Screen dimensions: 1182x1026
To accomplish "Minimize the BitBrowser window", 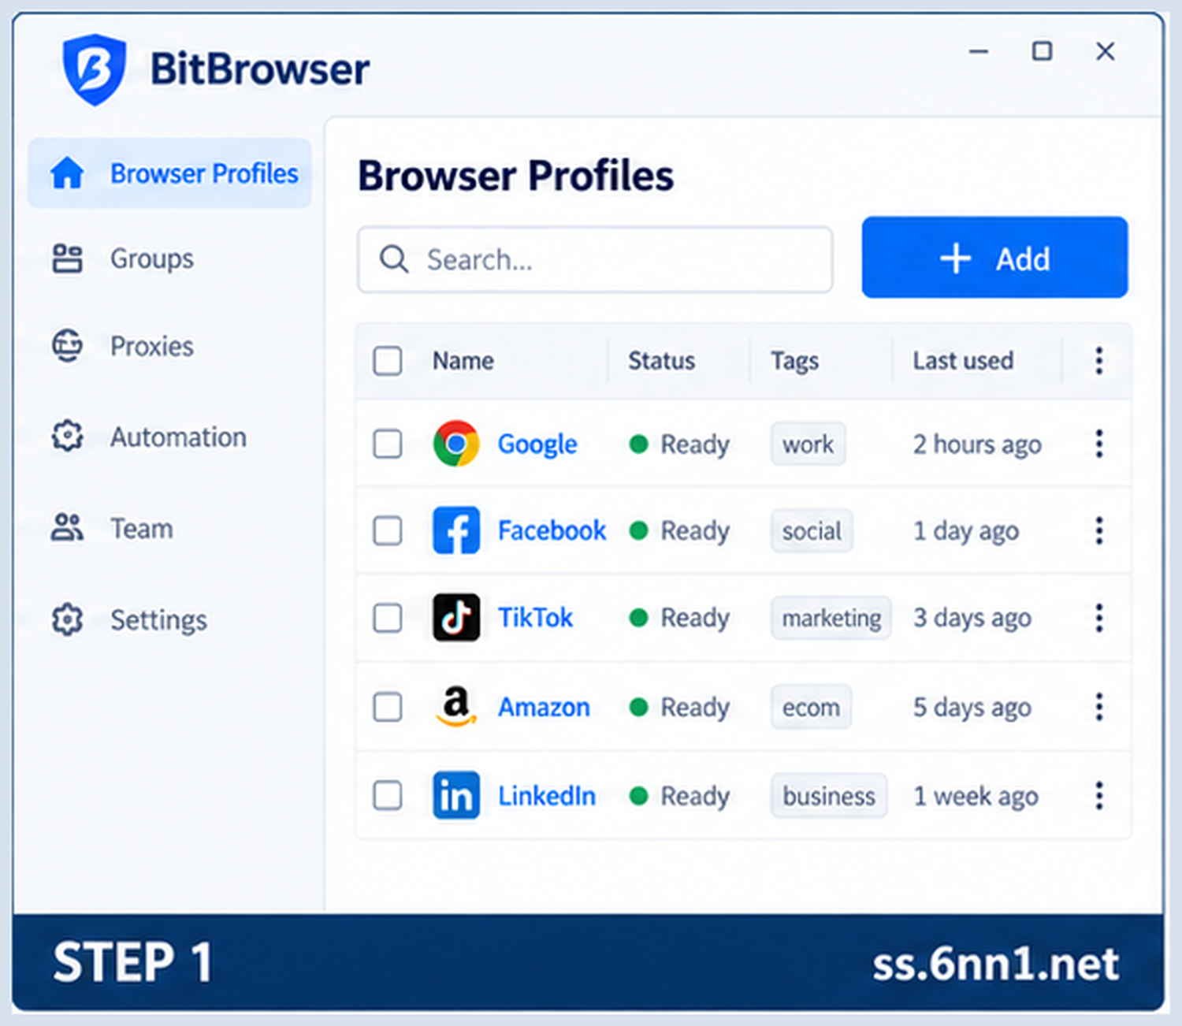I will [x=979, y=52].
